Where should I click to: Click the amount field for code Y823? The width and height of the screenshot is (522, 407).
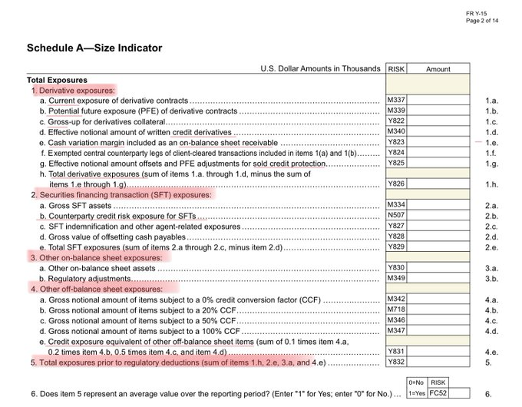[x=438, y=142]
